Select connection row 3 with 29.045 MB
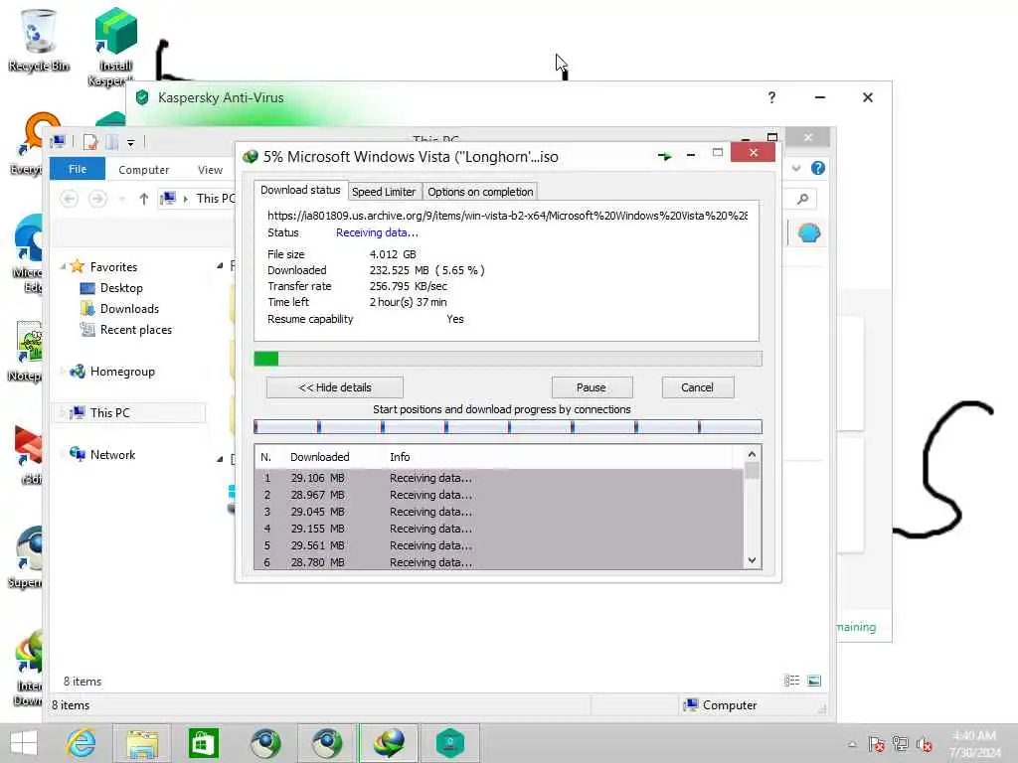1018x763 pixels. pyautogui.click(x=499, y=512)
